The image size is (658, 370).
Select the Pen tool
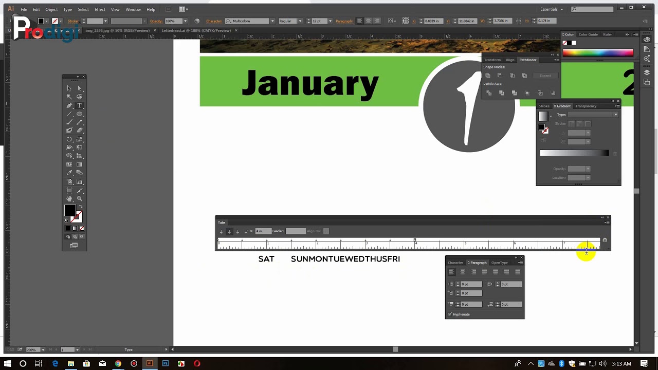[x=69, y=105]
